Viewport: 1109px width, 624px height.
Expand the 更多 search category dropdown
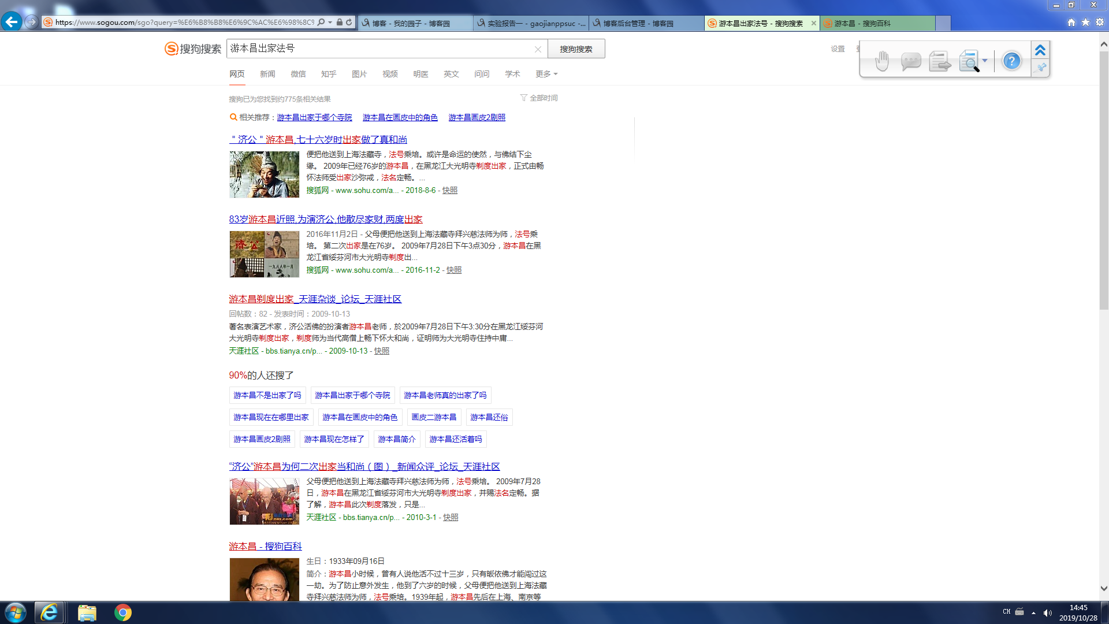[x=546, y=74]
